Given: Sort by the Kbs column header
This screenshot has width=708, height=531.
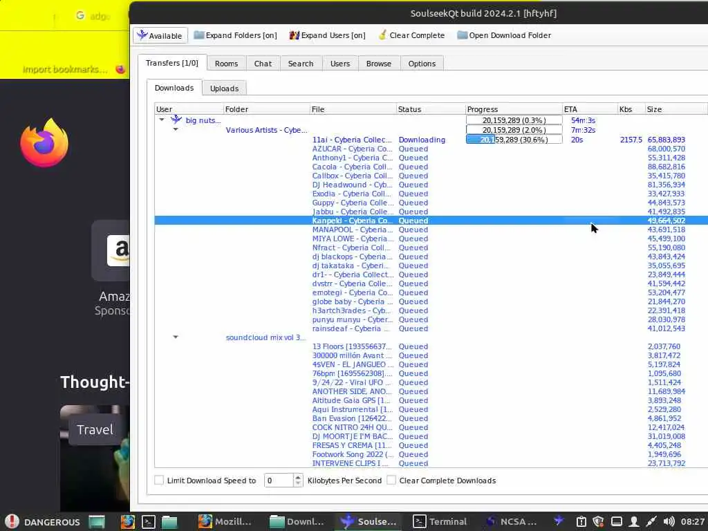Looking at the screenshot, I should click(631, 109).
